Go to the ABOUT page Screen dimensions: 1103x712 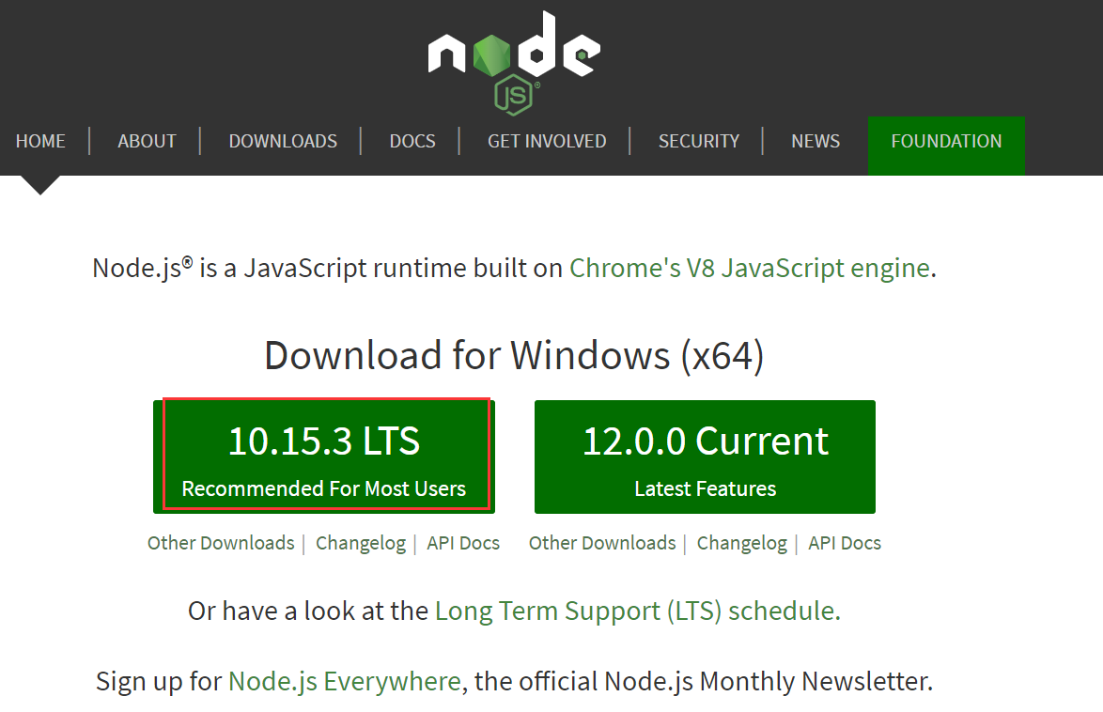pos(147,142)
